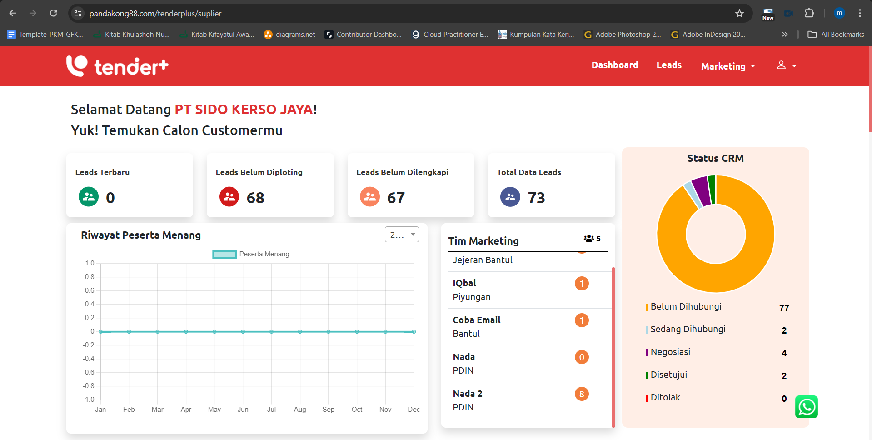872x440 pixels.
Task: Click the green Leads Terbaru icon
Action: [89, 197]
